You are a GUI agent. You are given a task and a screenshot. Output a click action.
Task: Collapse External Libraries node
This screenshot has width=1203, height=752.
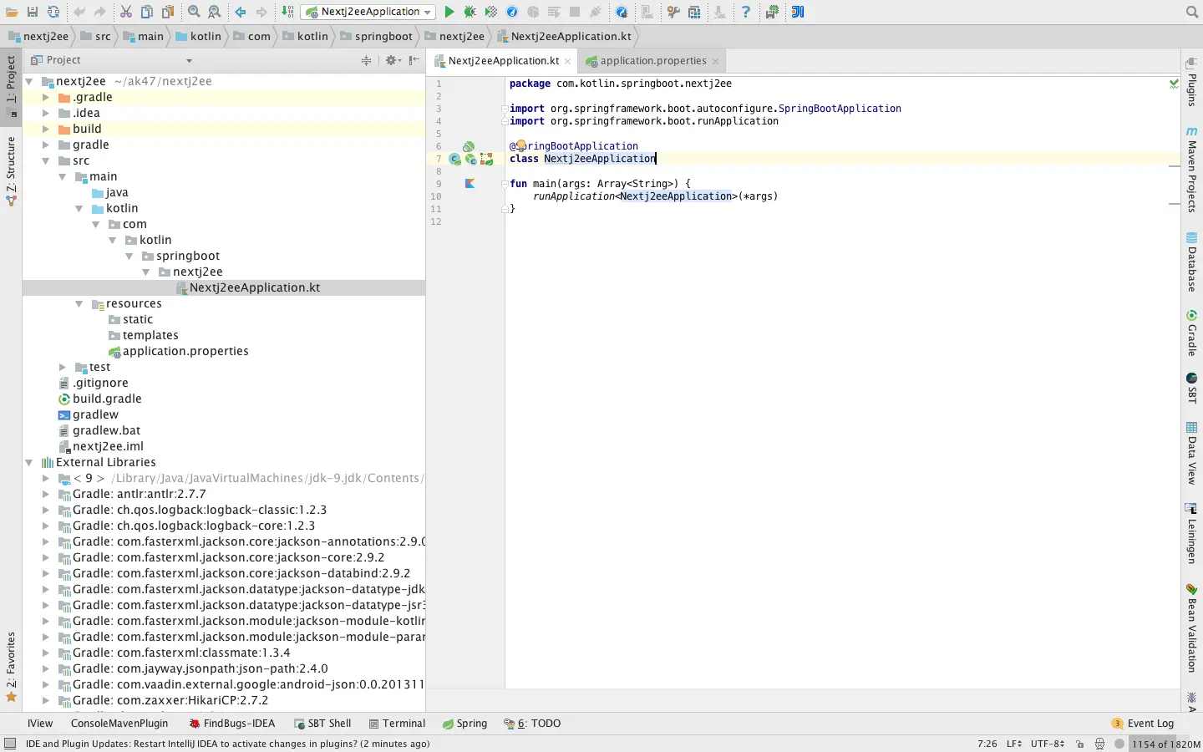[x=29, y=462]
